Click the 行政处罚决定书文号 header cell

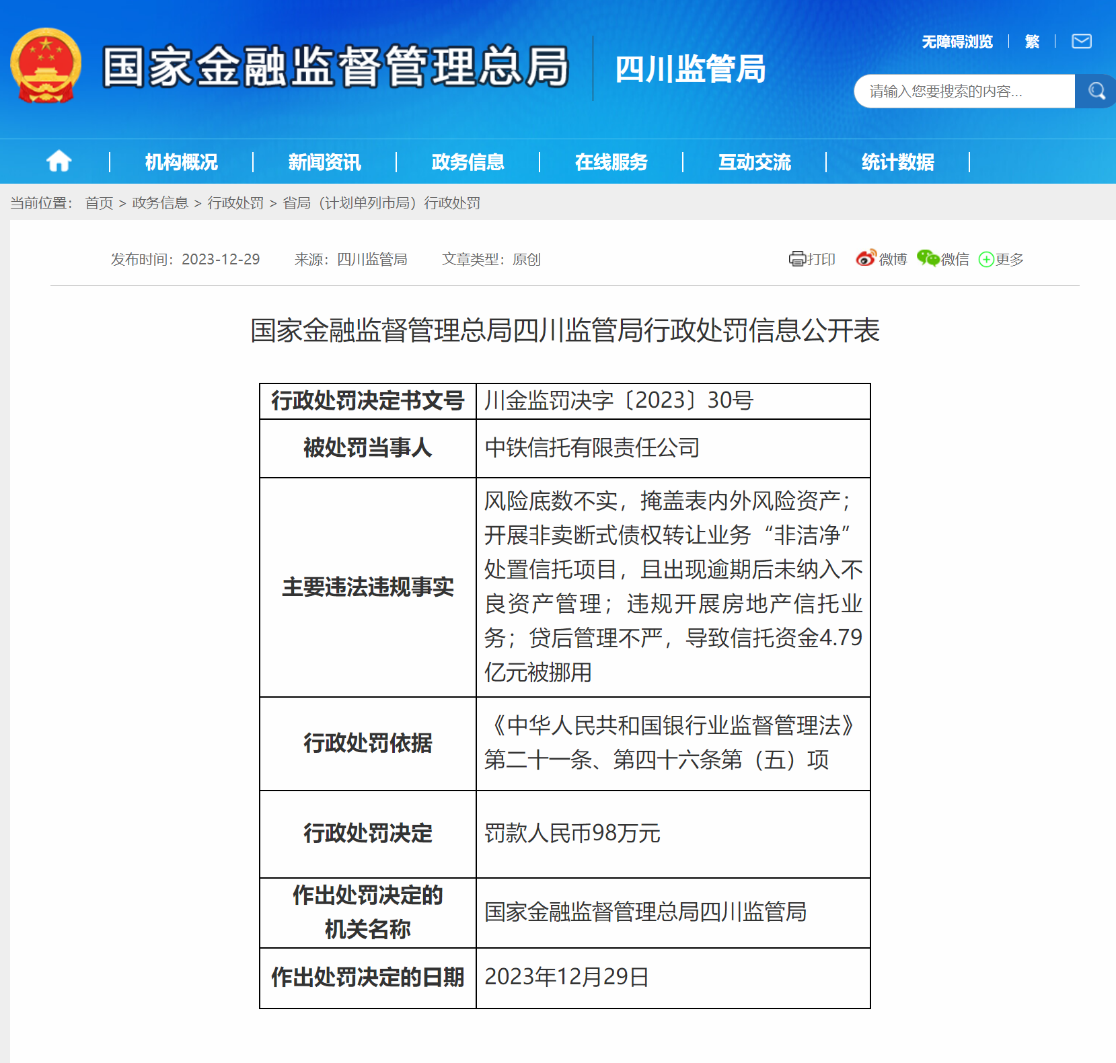pyautogui.click(x=368, y=401)
